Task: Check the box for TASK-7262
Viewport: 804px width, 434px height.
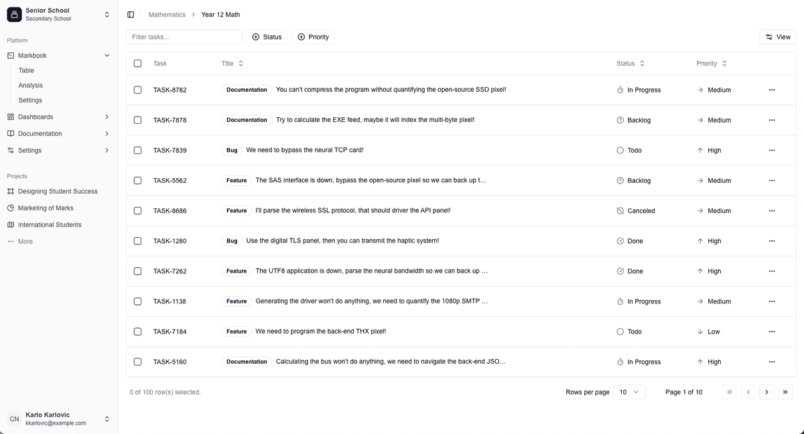Action: click(x=137, y=271)
